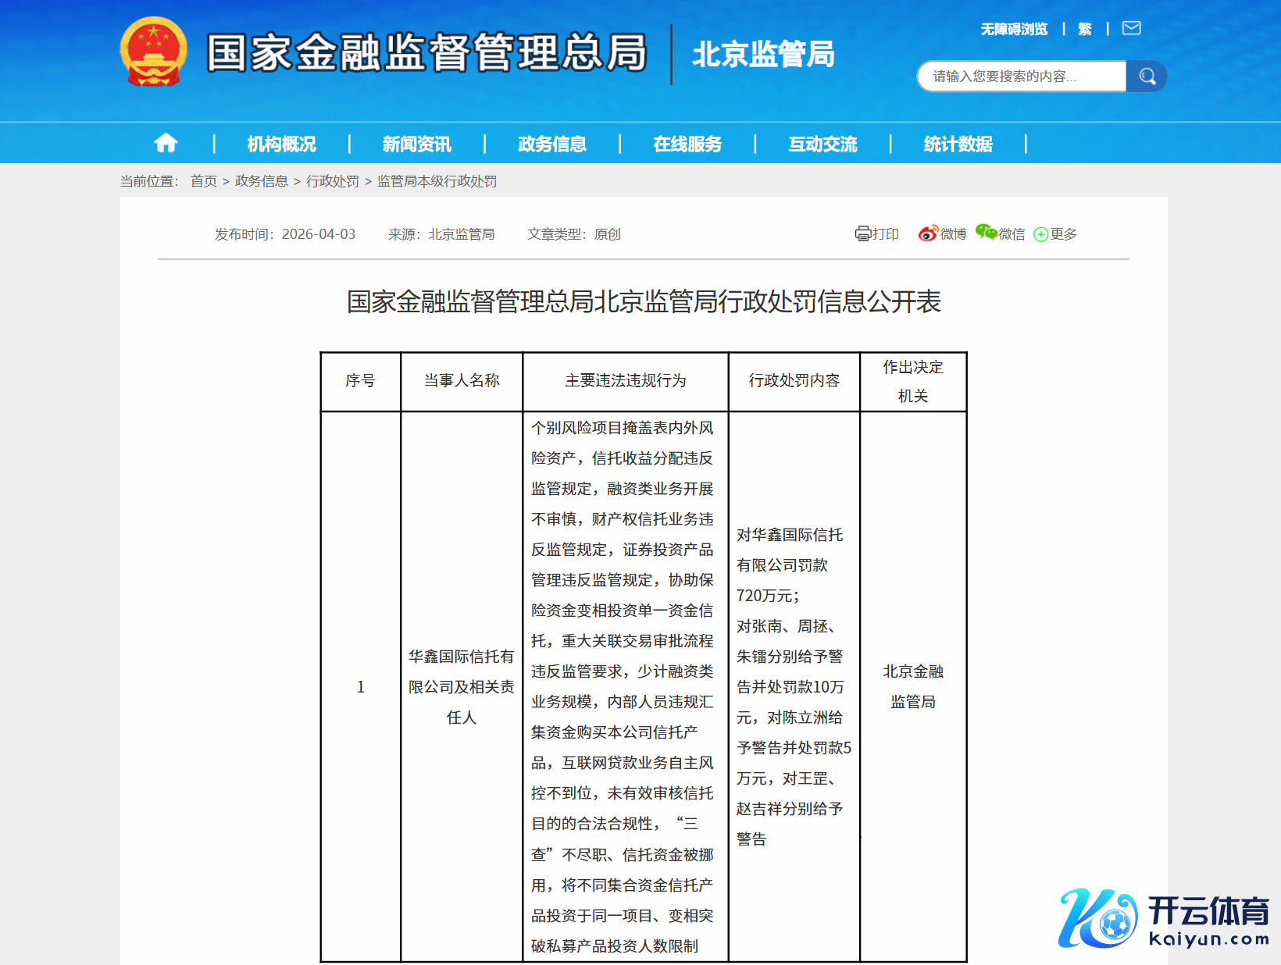This screenshot has height=965, width=1281.
Task: Expand the green plus 更多 share icon
Action: [1040, 235]
